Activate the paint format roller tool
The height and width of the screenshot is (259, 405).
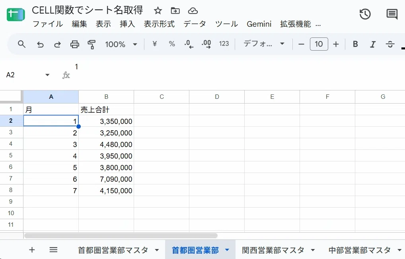point(92,45)
